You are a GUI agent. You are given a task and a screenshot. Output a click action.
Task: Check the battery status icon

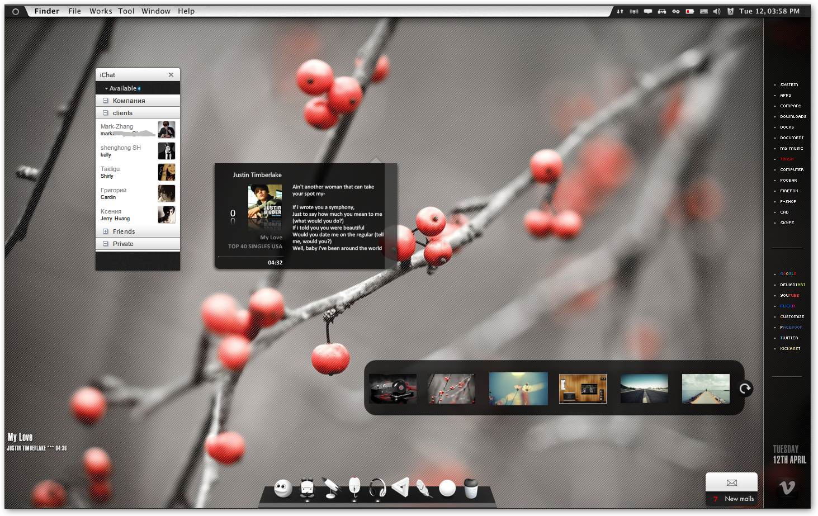click(690, 11)
